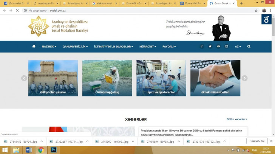Screen dimensions: 275x154
Task: Open Word from the taskbar
Action: pos(29,150)
